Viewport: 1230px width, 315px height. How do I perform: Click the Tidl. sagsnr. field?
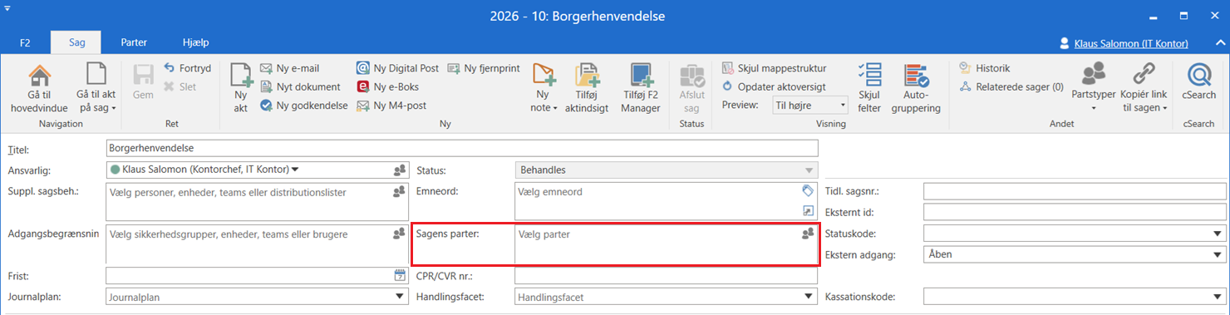(x=1075, y=191)
